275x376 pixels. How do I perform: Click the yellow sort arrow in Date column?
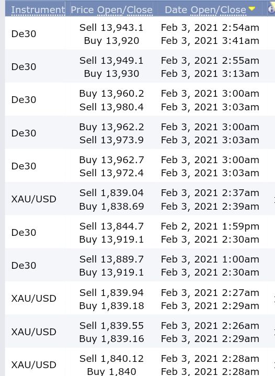pyautogui.click(x=252, y=9)
